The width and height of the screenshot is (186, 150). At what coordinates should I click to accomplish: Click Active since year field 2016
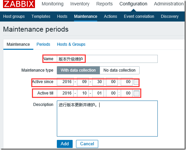(x=65, y=82)
